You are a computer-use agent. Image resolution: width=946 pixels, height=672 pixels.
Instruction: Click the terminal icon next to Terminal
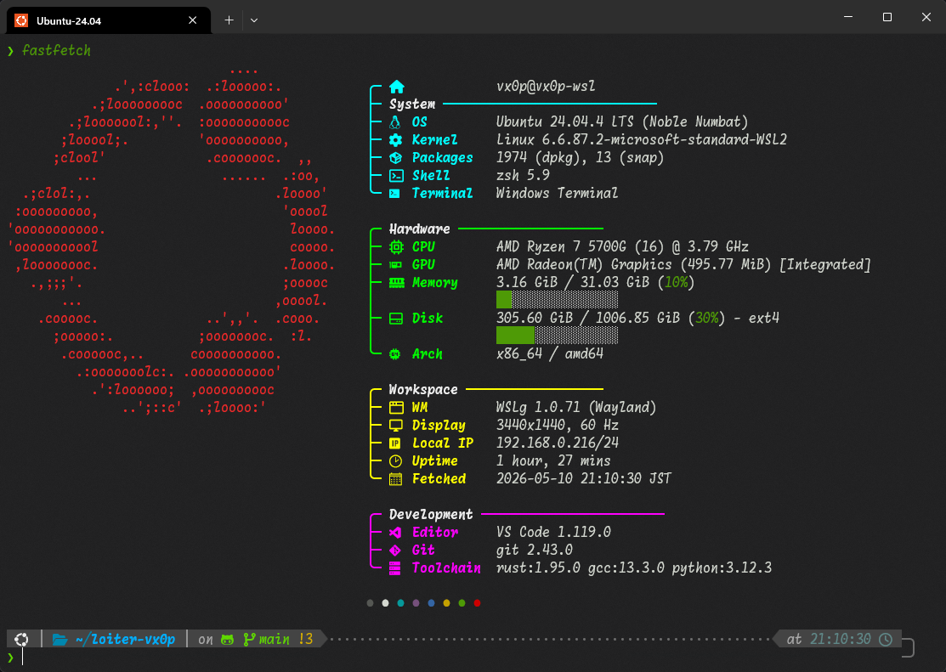tap(394, 194)
